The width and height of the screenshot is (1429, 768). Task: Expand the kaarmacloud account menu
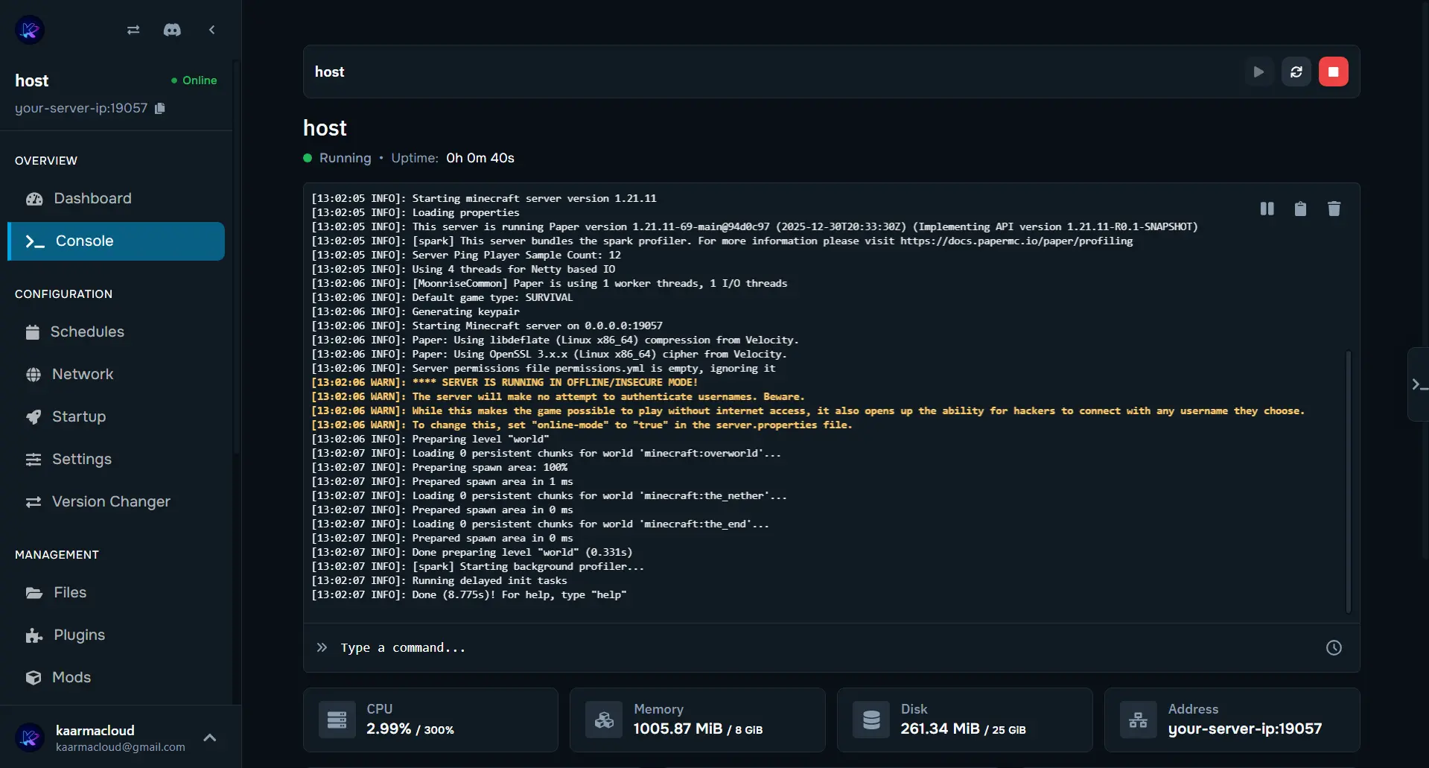(210, 737)
